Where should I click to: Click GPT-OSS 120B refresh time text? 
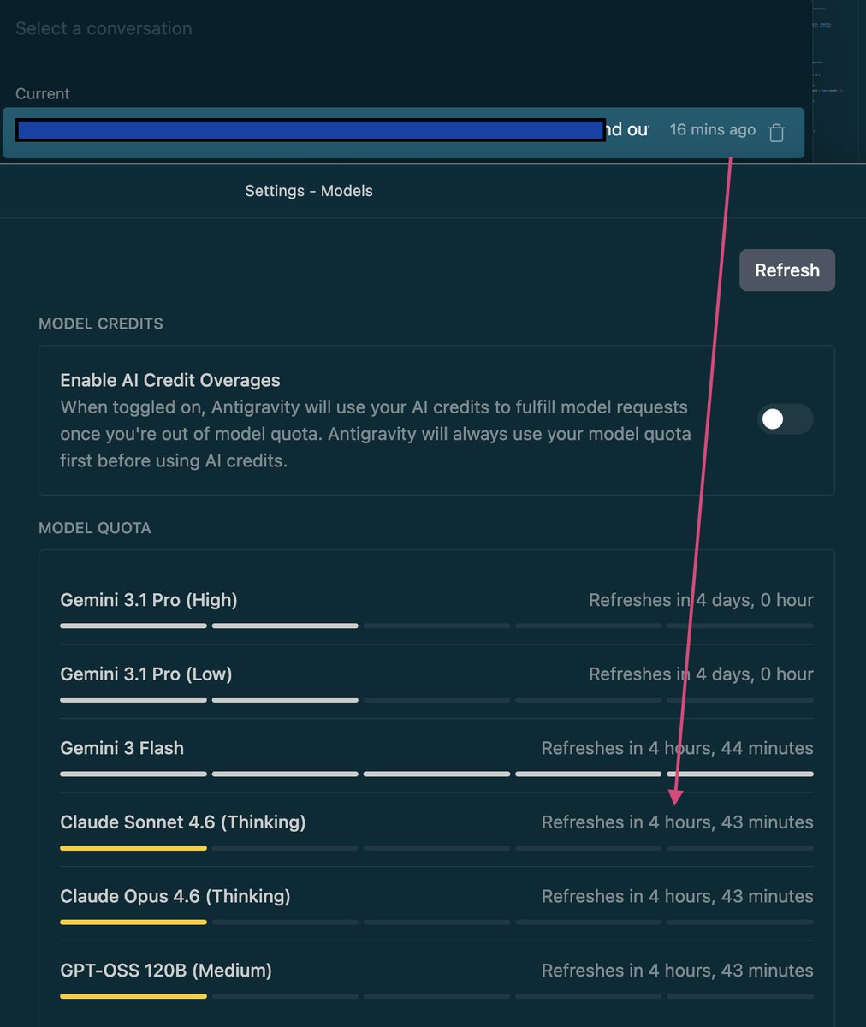tap(678, 971)
